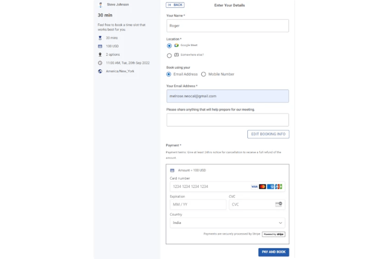This screenshot has height=259, width=390.
Task: Click the location pin options icon
Action: coord(100,55)
